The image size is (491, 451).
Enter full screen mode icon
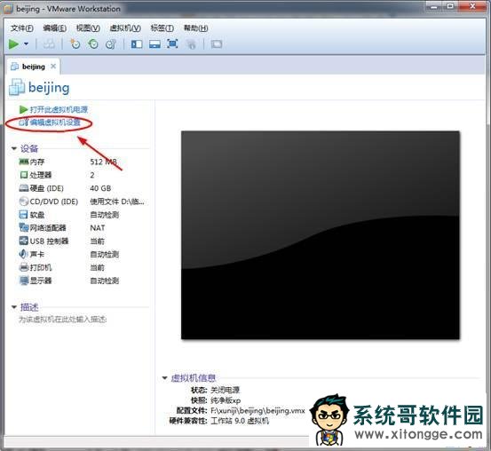point(172,44)
